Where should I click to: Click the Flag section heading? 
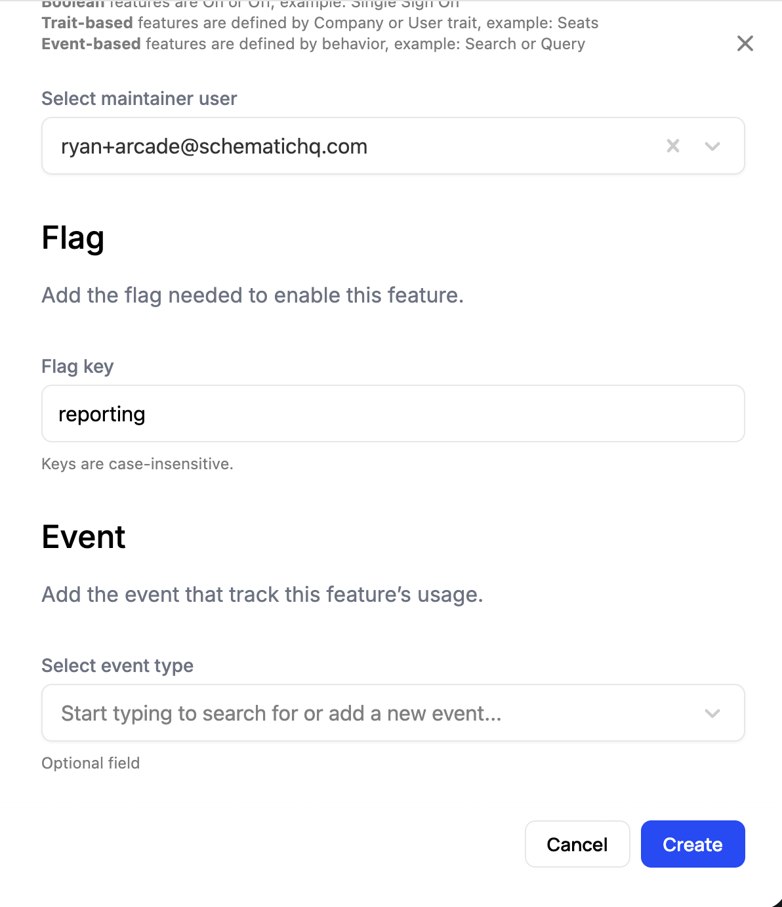[73, 238]
